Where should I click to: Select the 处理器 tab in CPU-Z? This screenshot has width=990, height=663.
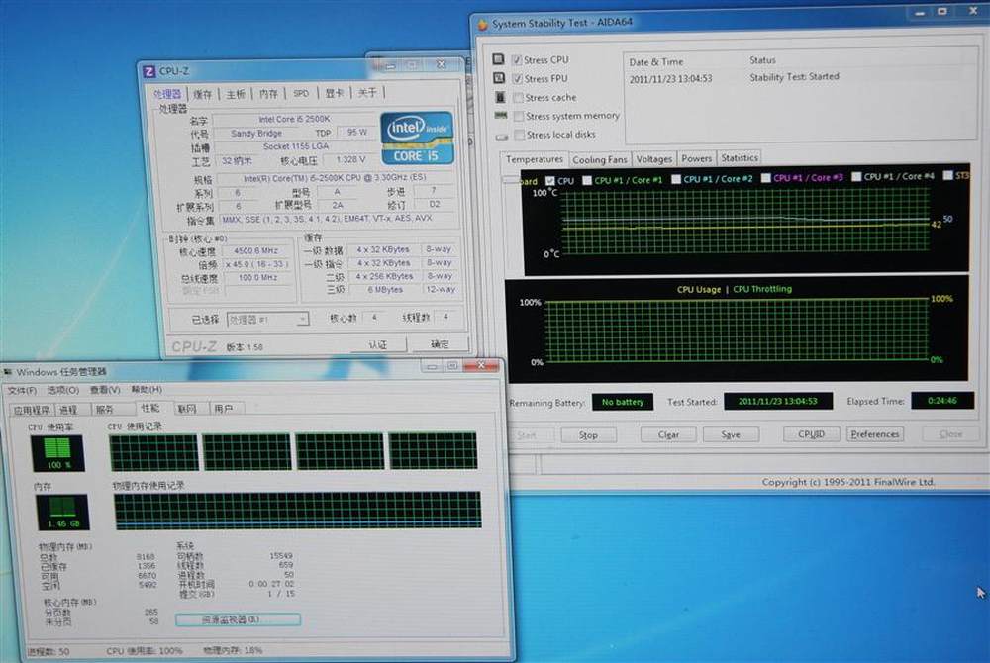coord(167,94)
